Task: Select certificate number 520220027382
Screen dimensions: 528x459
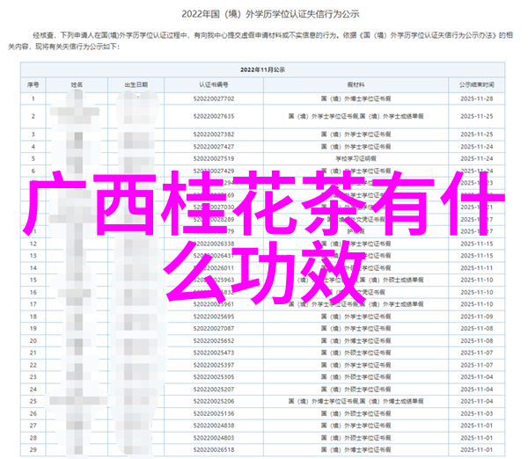Action: coord(211,133)
